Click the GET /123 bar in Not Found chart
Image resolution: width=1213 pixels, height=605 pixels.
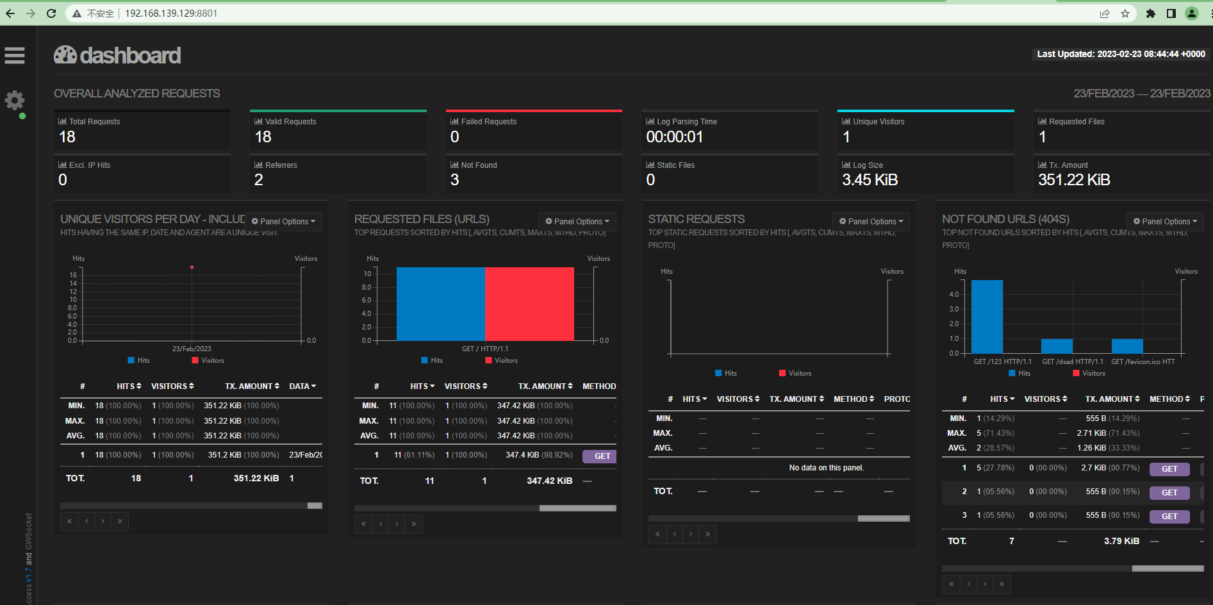click(x=987, y=317)
